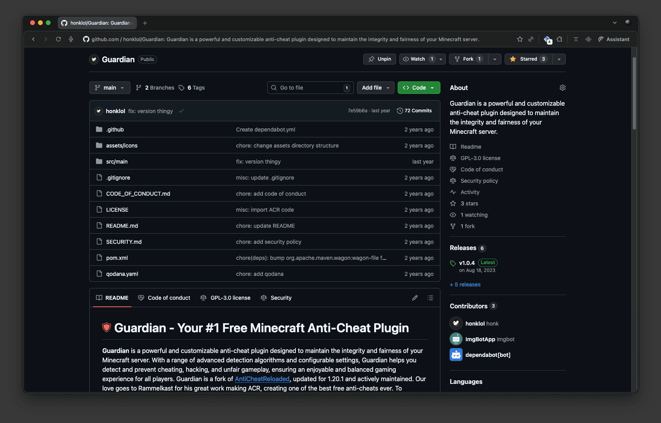
Task: Open the assets/icons folder
Action: 122,146
